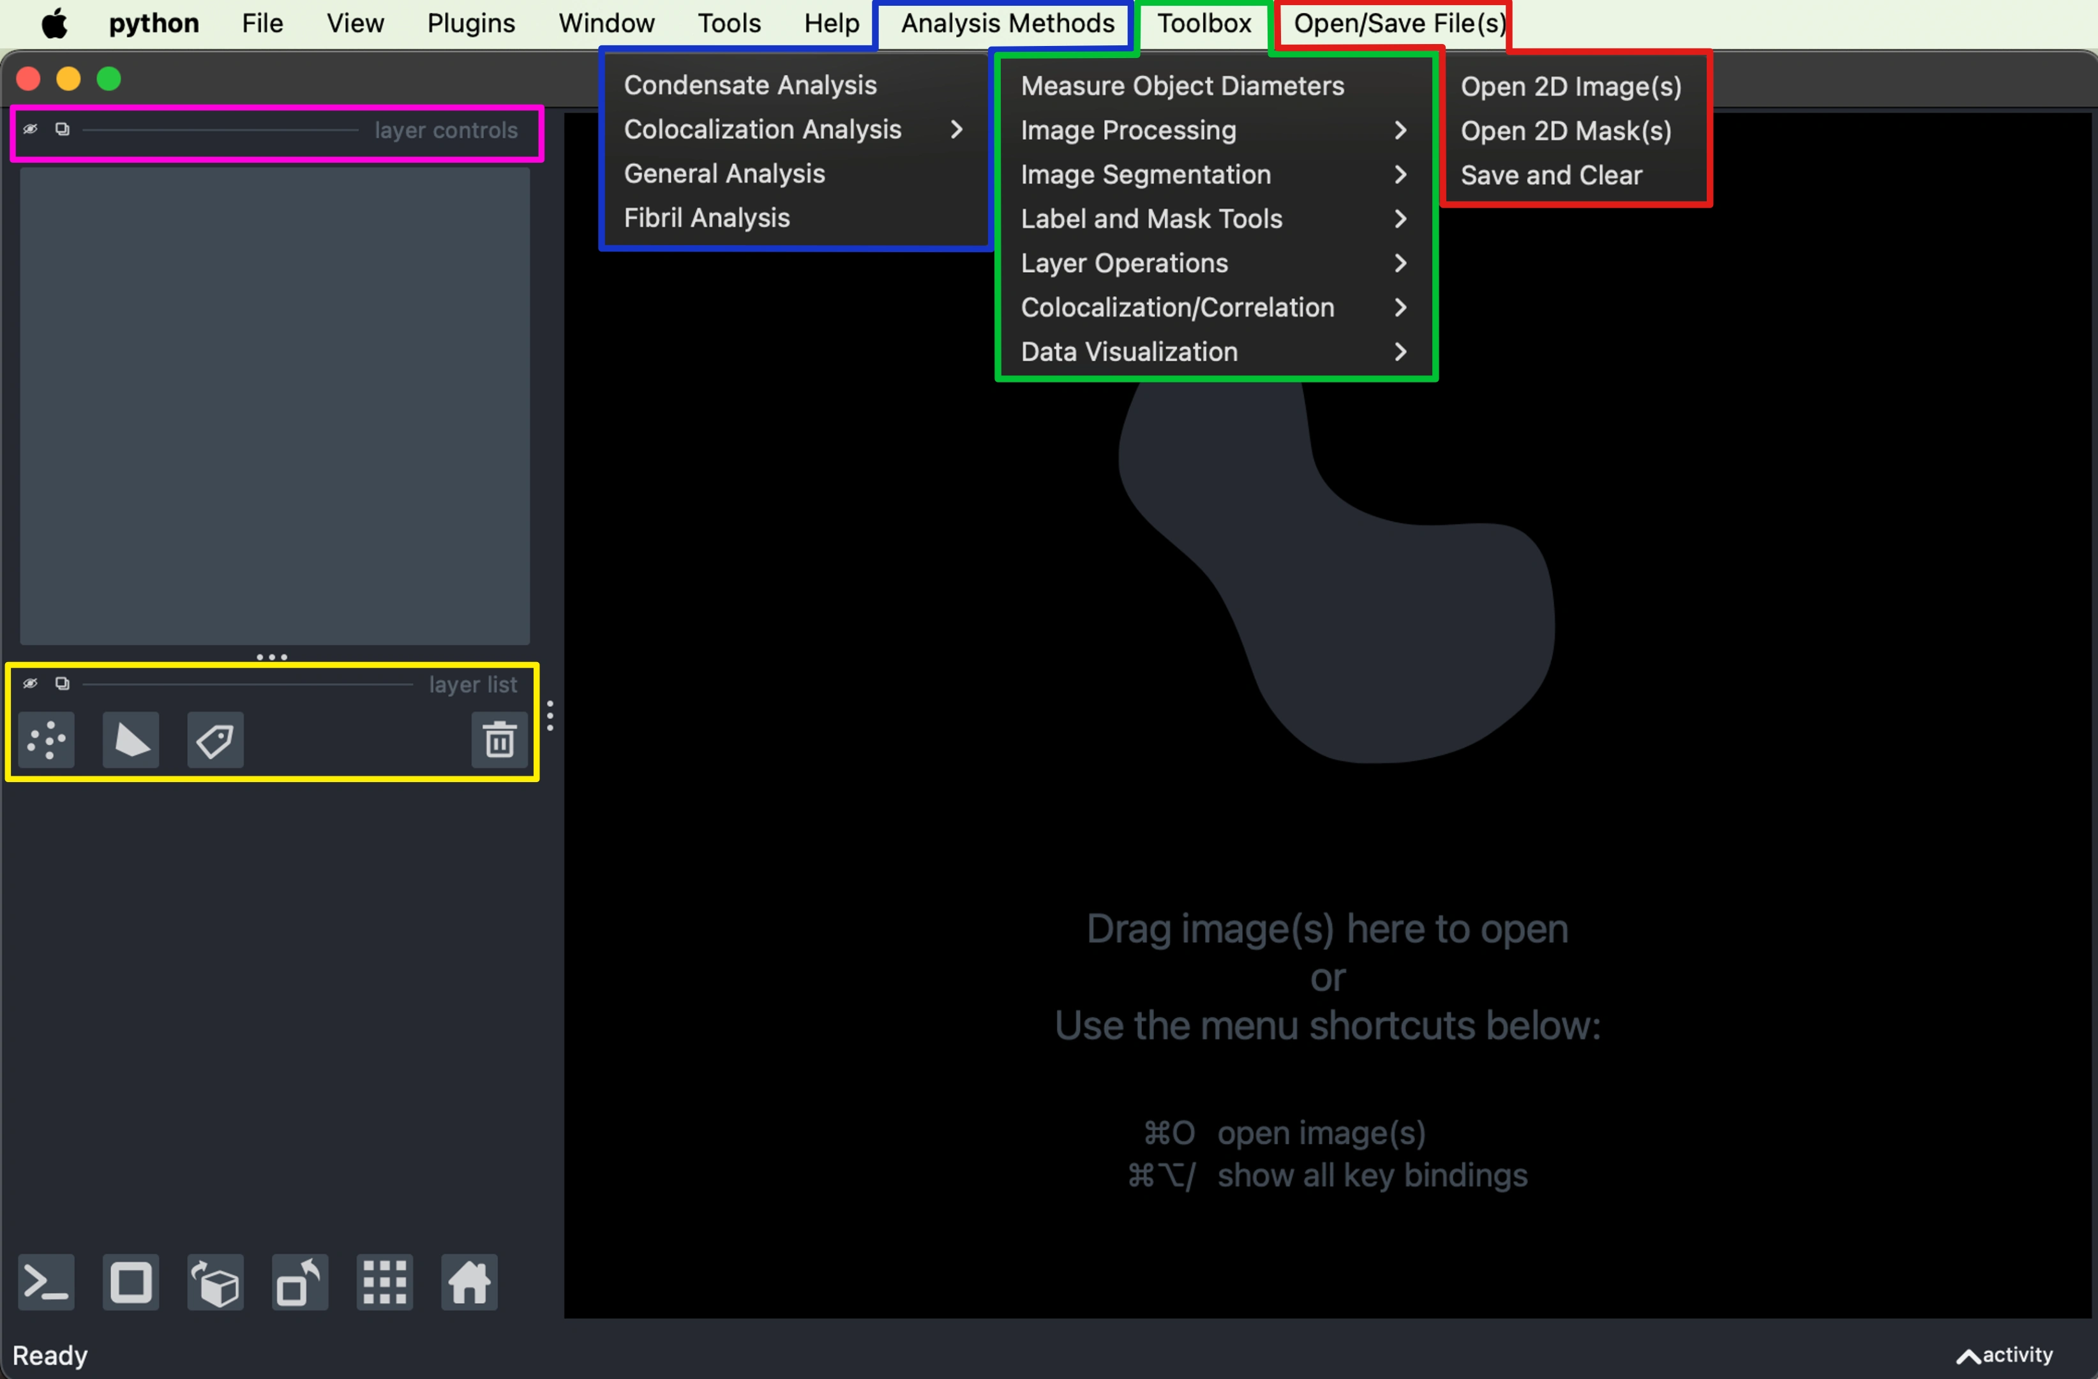Select Measure Object Diameters item
2098x1379 pixels.
click(x=1182, y=86)
